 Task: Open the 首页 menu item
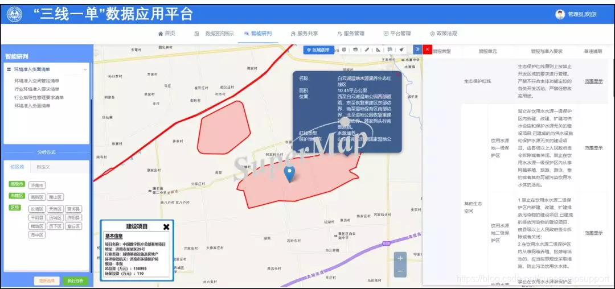(x=167, y=34)
